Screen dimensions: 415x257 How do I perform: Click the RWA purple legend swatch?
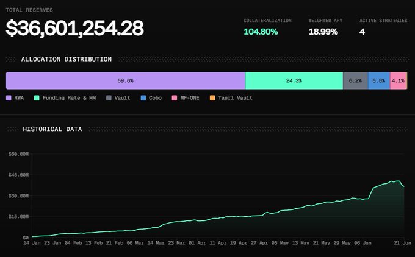(x=9, y=98)
